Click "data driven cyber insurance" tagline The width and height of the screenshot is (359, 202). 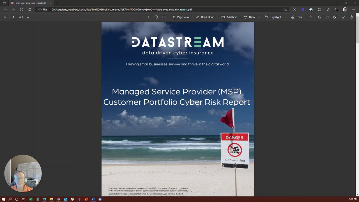pyautogui.click(x=178, y=53)
